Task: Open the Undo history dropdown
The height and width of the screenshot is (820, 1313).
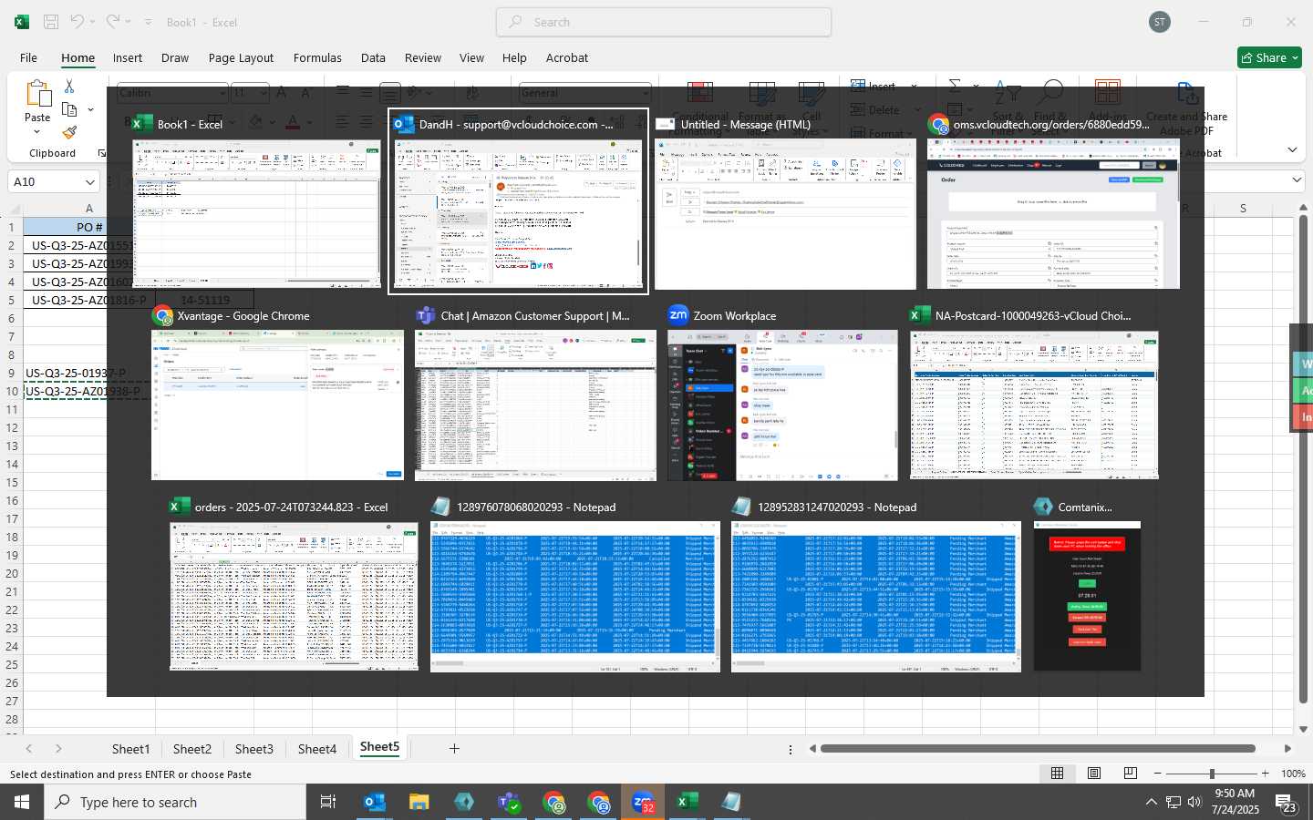Action: pos(93,22)
